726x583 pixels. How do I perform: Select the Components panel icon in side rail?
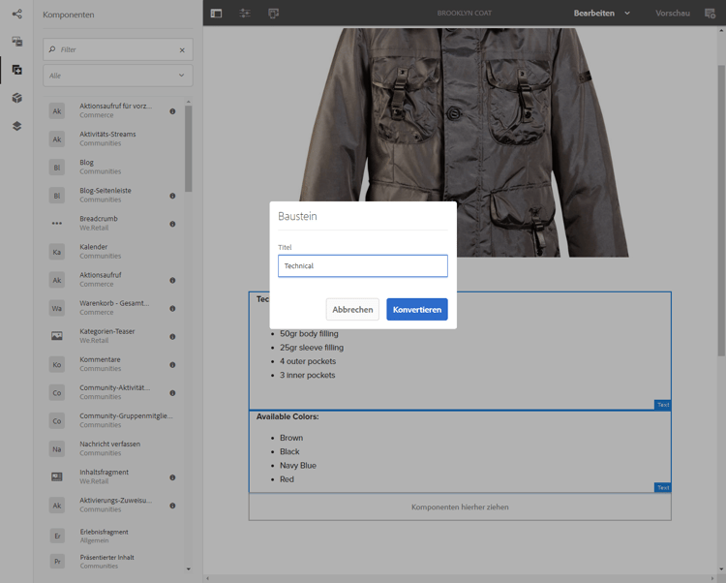[x=16, y=70]
